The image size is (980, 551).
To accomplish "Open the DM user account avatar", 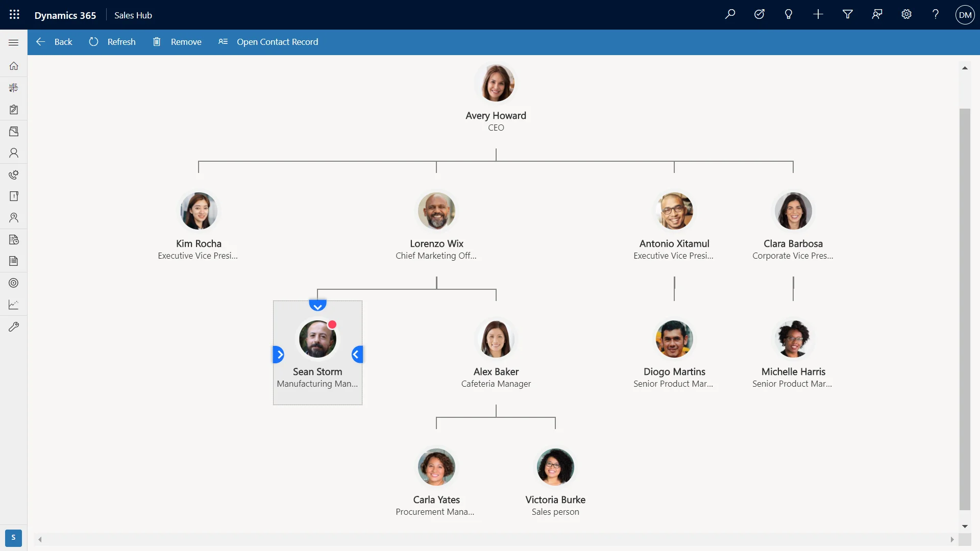I will (965, 15).
